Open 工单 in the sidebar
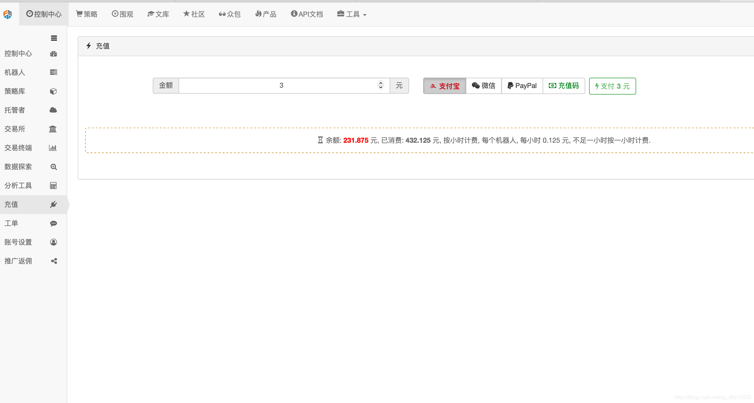The height and width of the screenshot is (403, 754). point(33,223)
